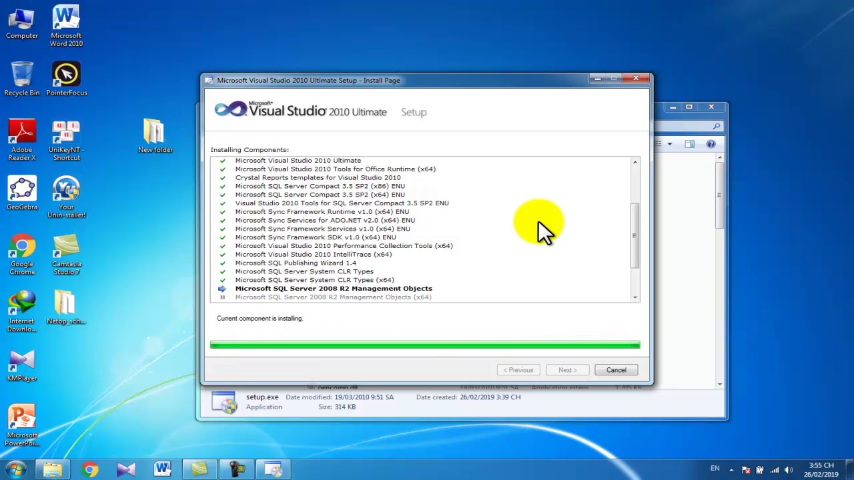The width and height of the screenshot is (854, 480).
Task: Open Adobe Reader X shortcut
Action: tap(22, 140)
